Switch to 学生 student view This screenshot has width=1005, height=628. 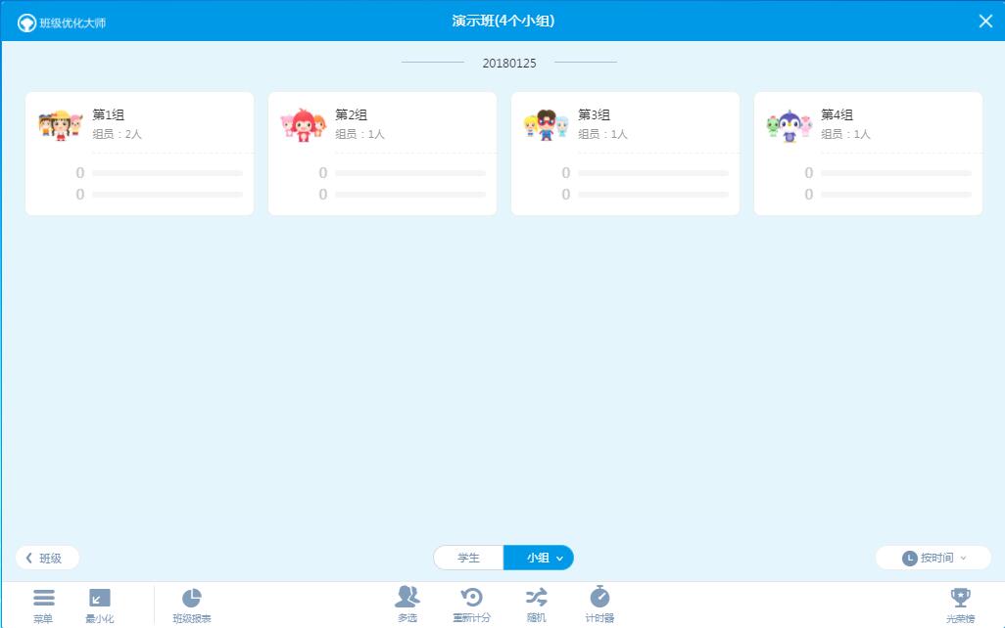tap(469, 558)
